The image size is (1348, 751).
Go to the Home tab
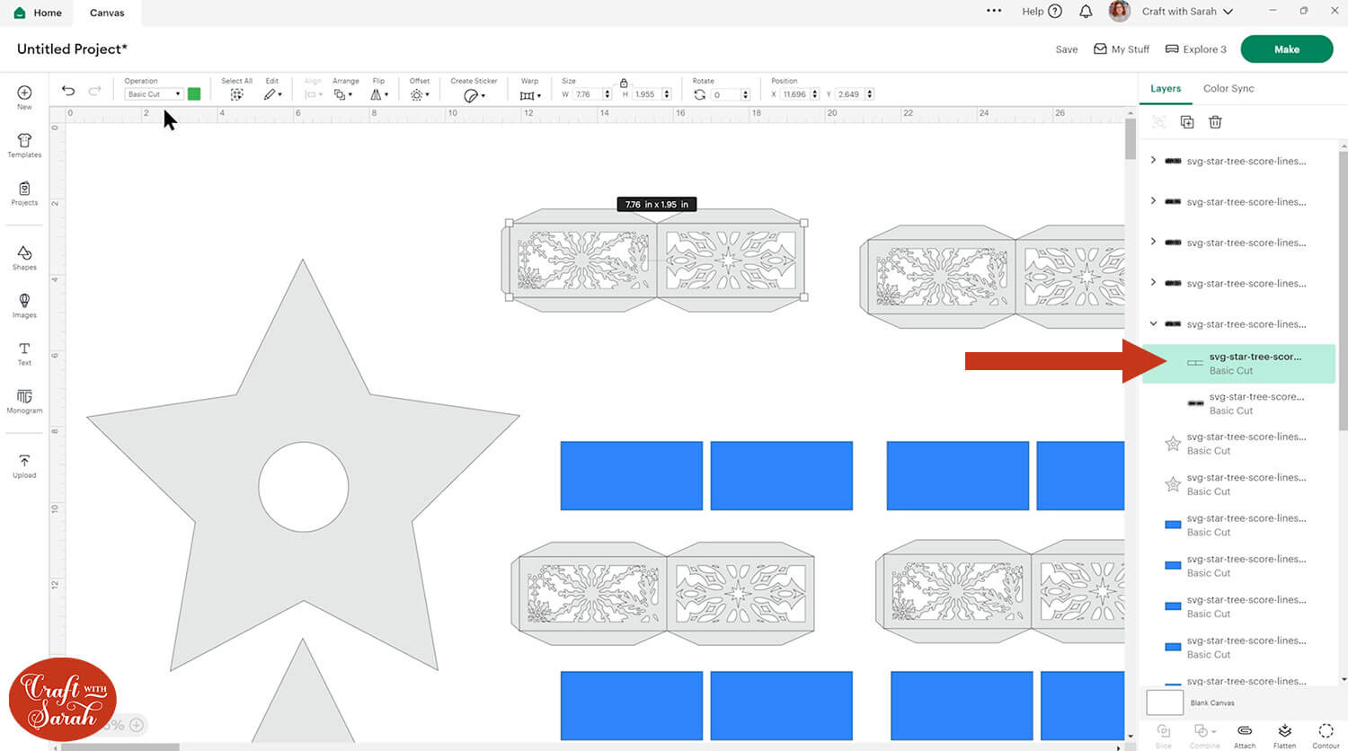(x=38, y=13)
